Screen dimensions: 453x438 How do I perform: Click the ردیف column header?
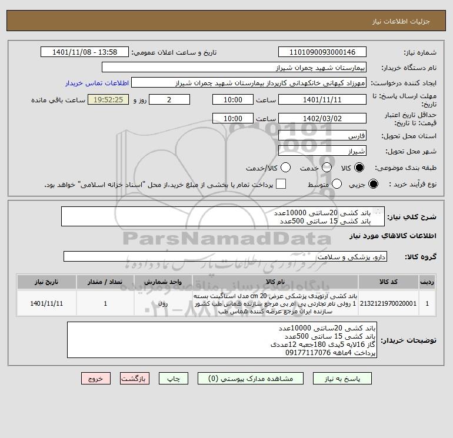coord(427,282)
